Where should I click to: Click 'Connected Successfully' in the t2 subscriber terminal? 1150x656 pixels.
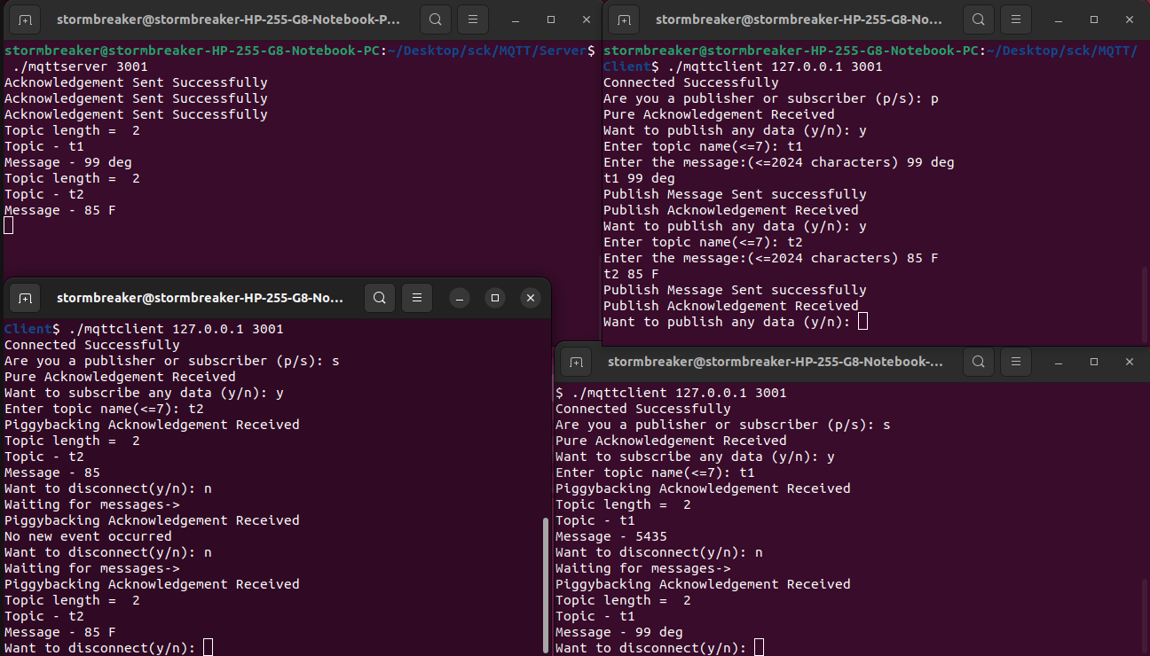[x=92, y=345]
